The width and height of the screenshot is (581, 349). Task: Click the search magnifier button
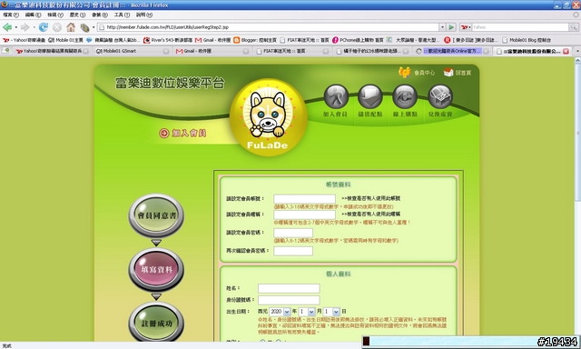coord(573,27)
